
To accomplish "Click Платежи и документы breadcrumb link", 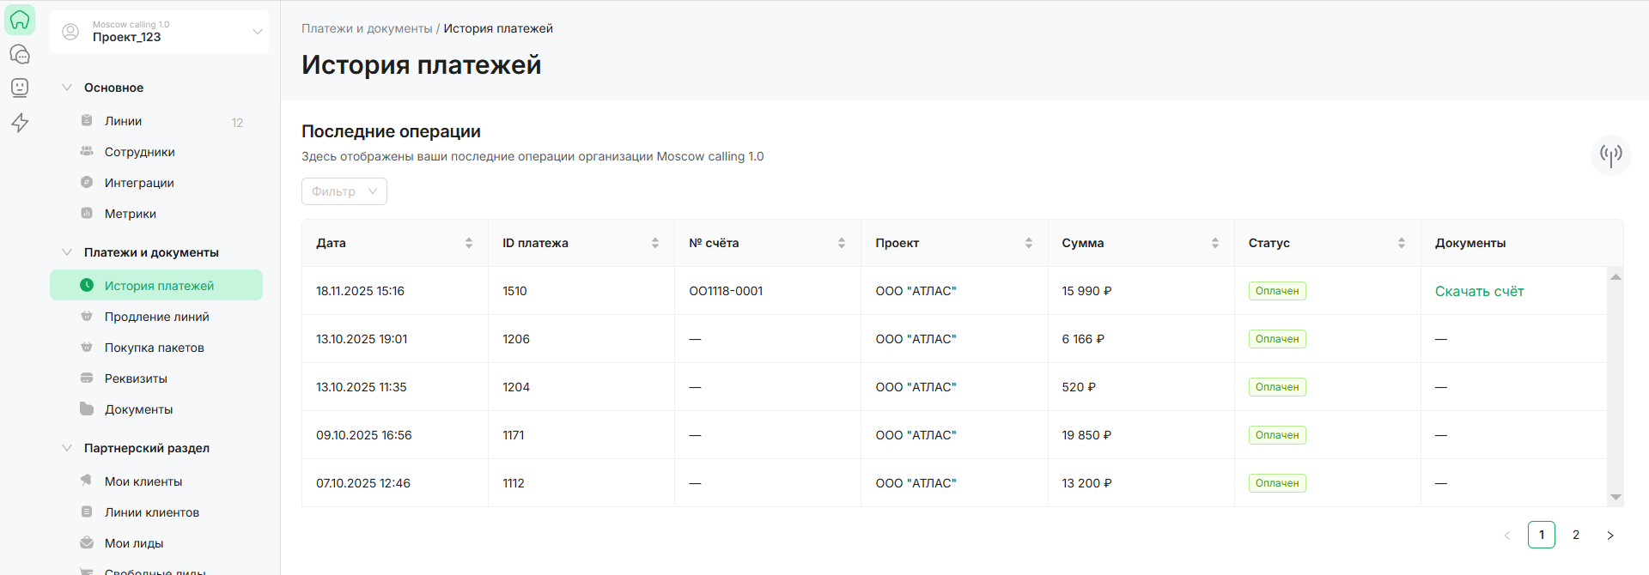I will 367,28.
